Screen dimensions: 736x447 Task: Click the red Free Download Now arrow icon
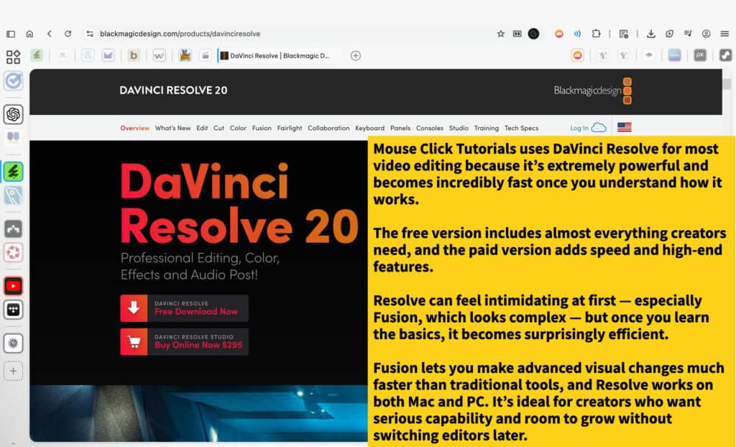pyautogui.click(x=134, y=308)
